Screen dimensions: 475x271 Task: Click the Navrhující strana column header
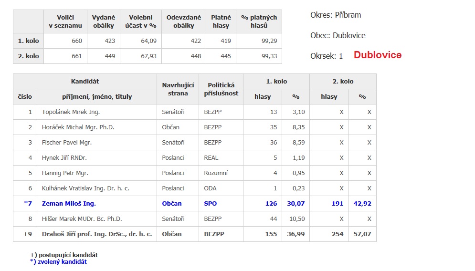[x=178, y=89]
